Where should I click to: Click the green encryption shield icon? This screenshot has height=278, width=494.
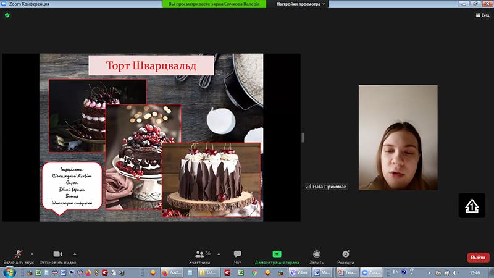click(7, 15)
